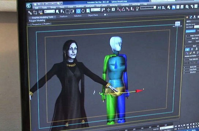Click the Play Animation button
This screenshot has width=199, height=131.
pos(182,126)
